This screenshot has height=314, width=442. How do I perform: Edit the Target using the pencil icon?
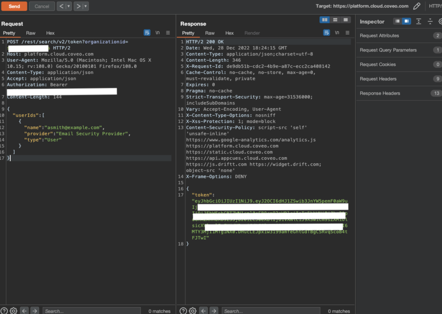[417, 6]
